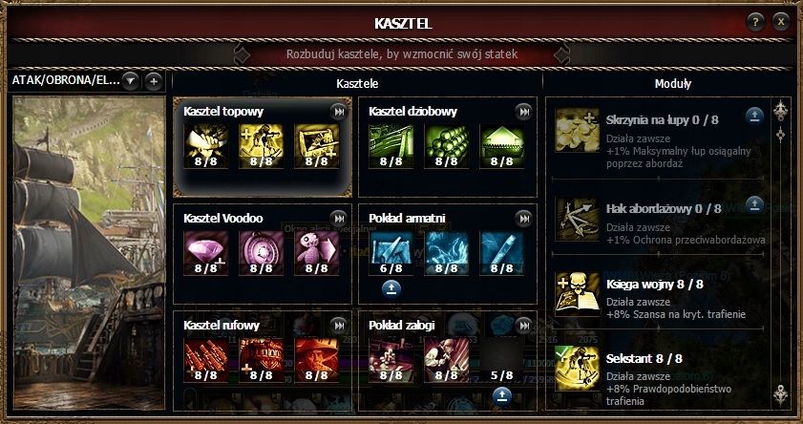This screenshot has width=803, height=424.
Task: Upgrade Skrzynia na łupy with the arrow button
Action: point(754,117)
